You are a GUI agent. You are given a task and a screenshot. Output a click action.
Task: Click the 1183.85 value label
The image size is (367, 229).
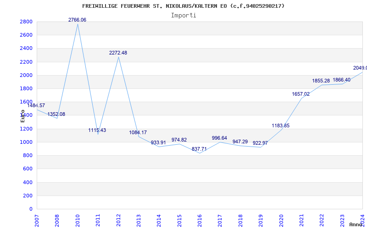281,125
